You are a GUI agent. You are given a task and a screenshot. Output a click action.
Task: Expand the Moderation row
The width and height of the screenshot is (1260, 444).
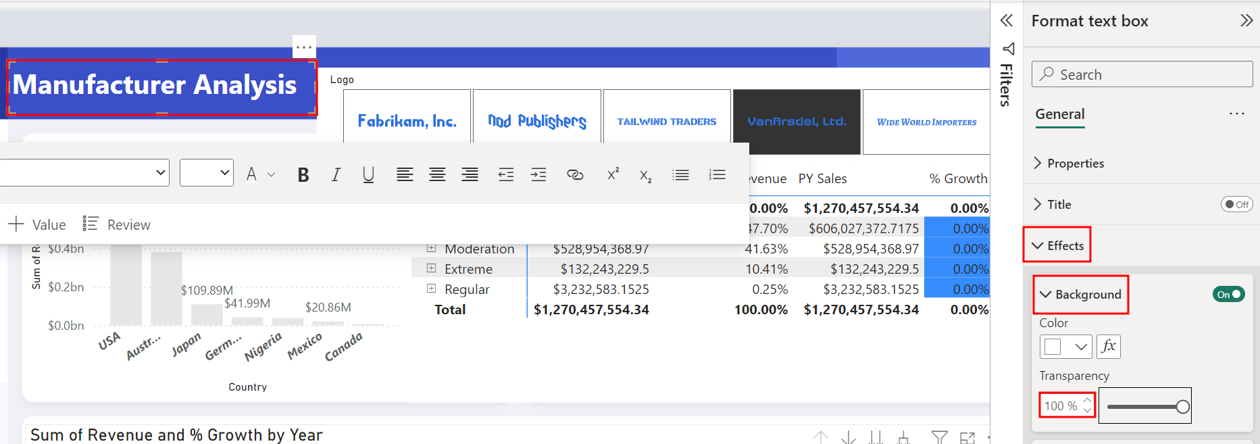pos(431,248)
